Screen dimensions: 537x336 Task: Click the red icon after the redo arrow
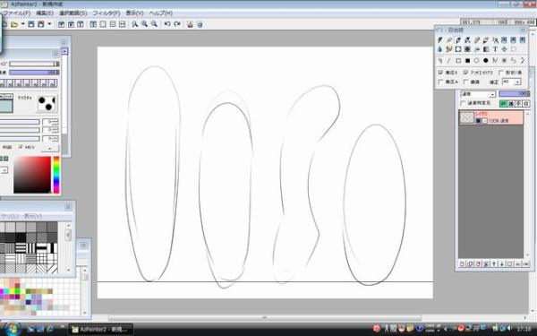190,24
